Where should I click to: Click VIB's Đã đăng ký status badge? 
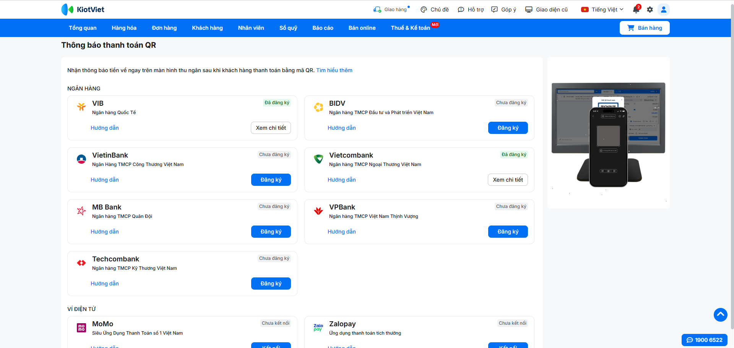277,103
